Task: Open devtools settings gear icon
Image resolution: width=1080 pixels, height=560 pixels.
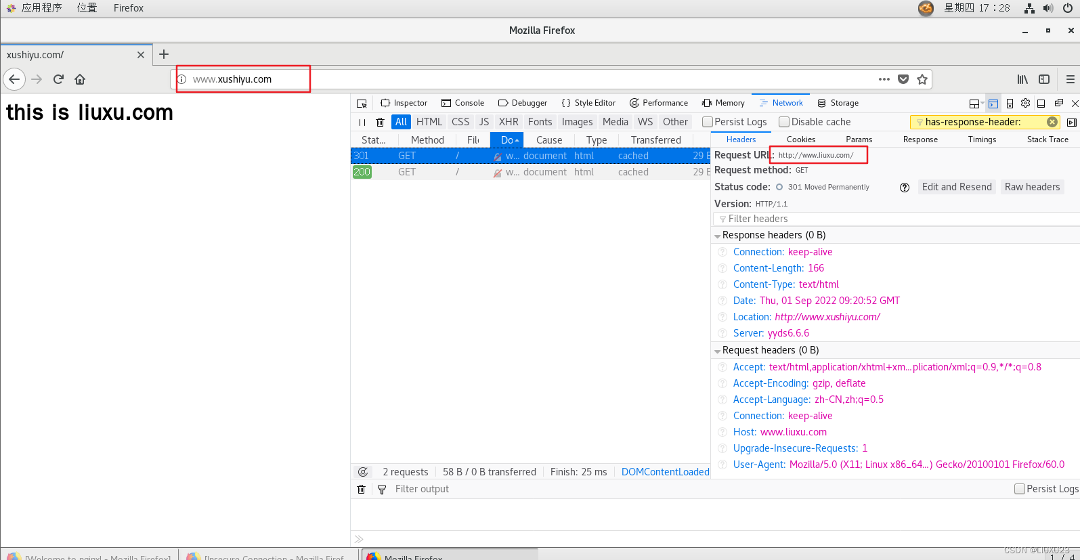Action: (1025, 103)
